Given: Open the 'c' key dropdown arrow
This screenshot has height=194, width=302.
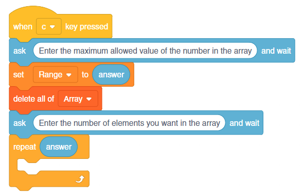Looking at the screenshot, I should coord(52,27).
